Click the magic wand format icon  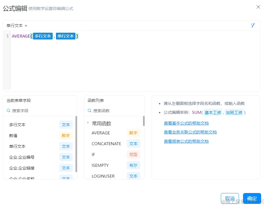(253, 25)
